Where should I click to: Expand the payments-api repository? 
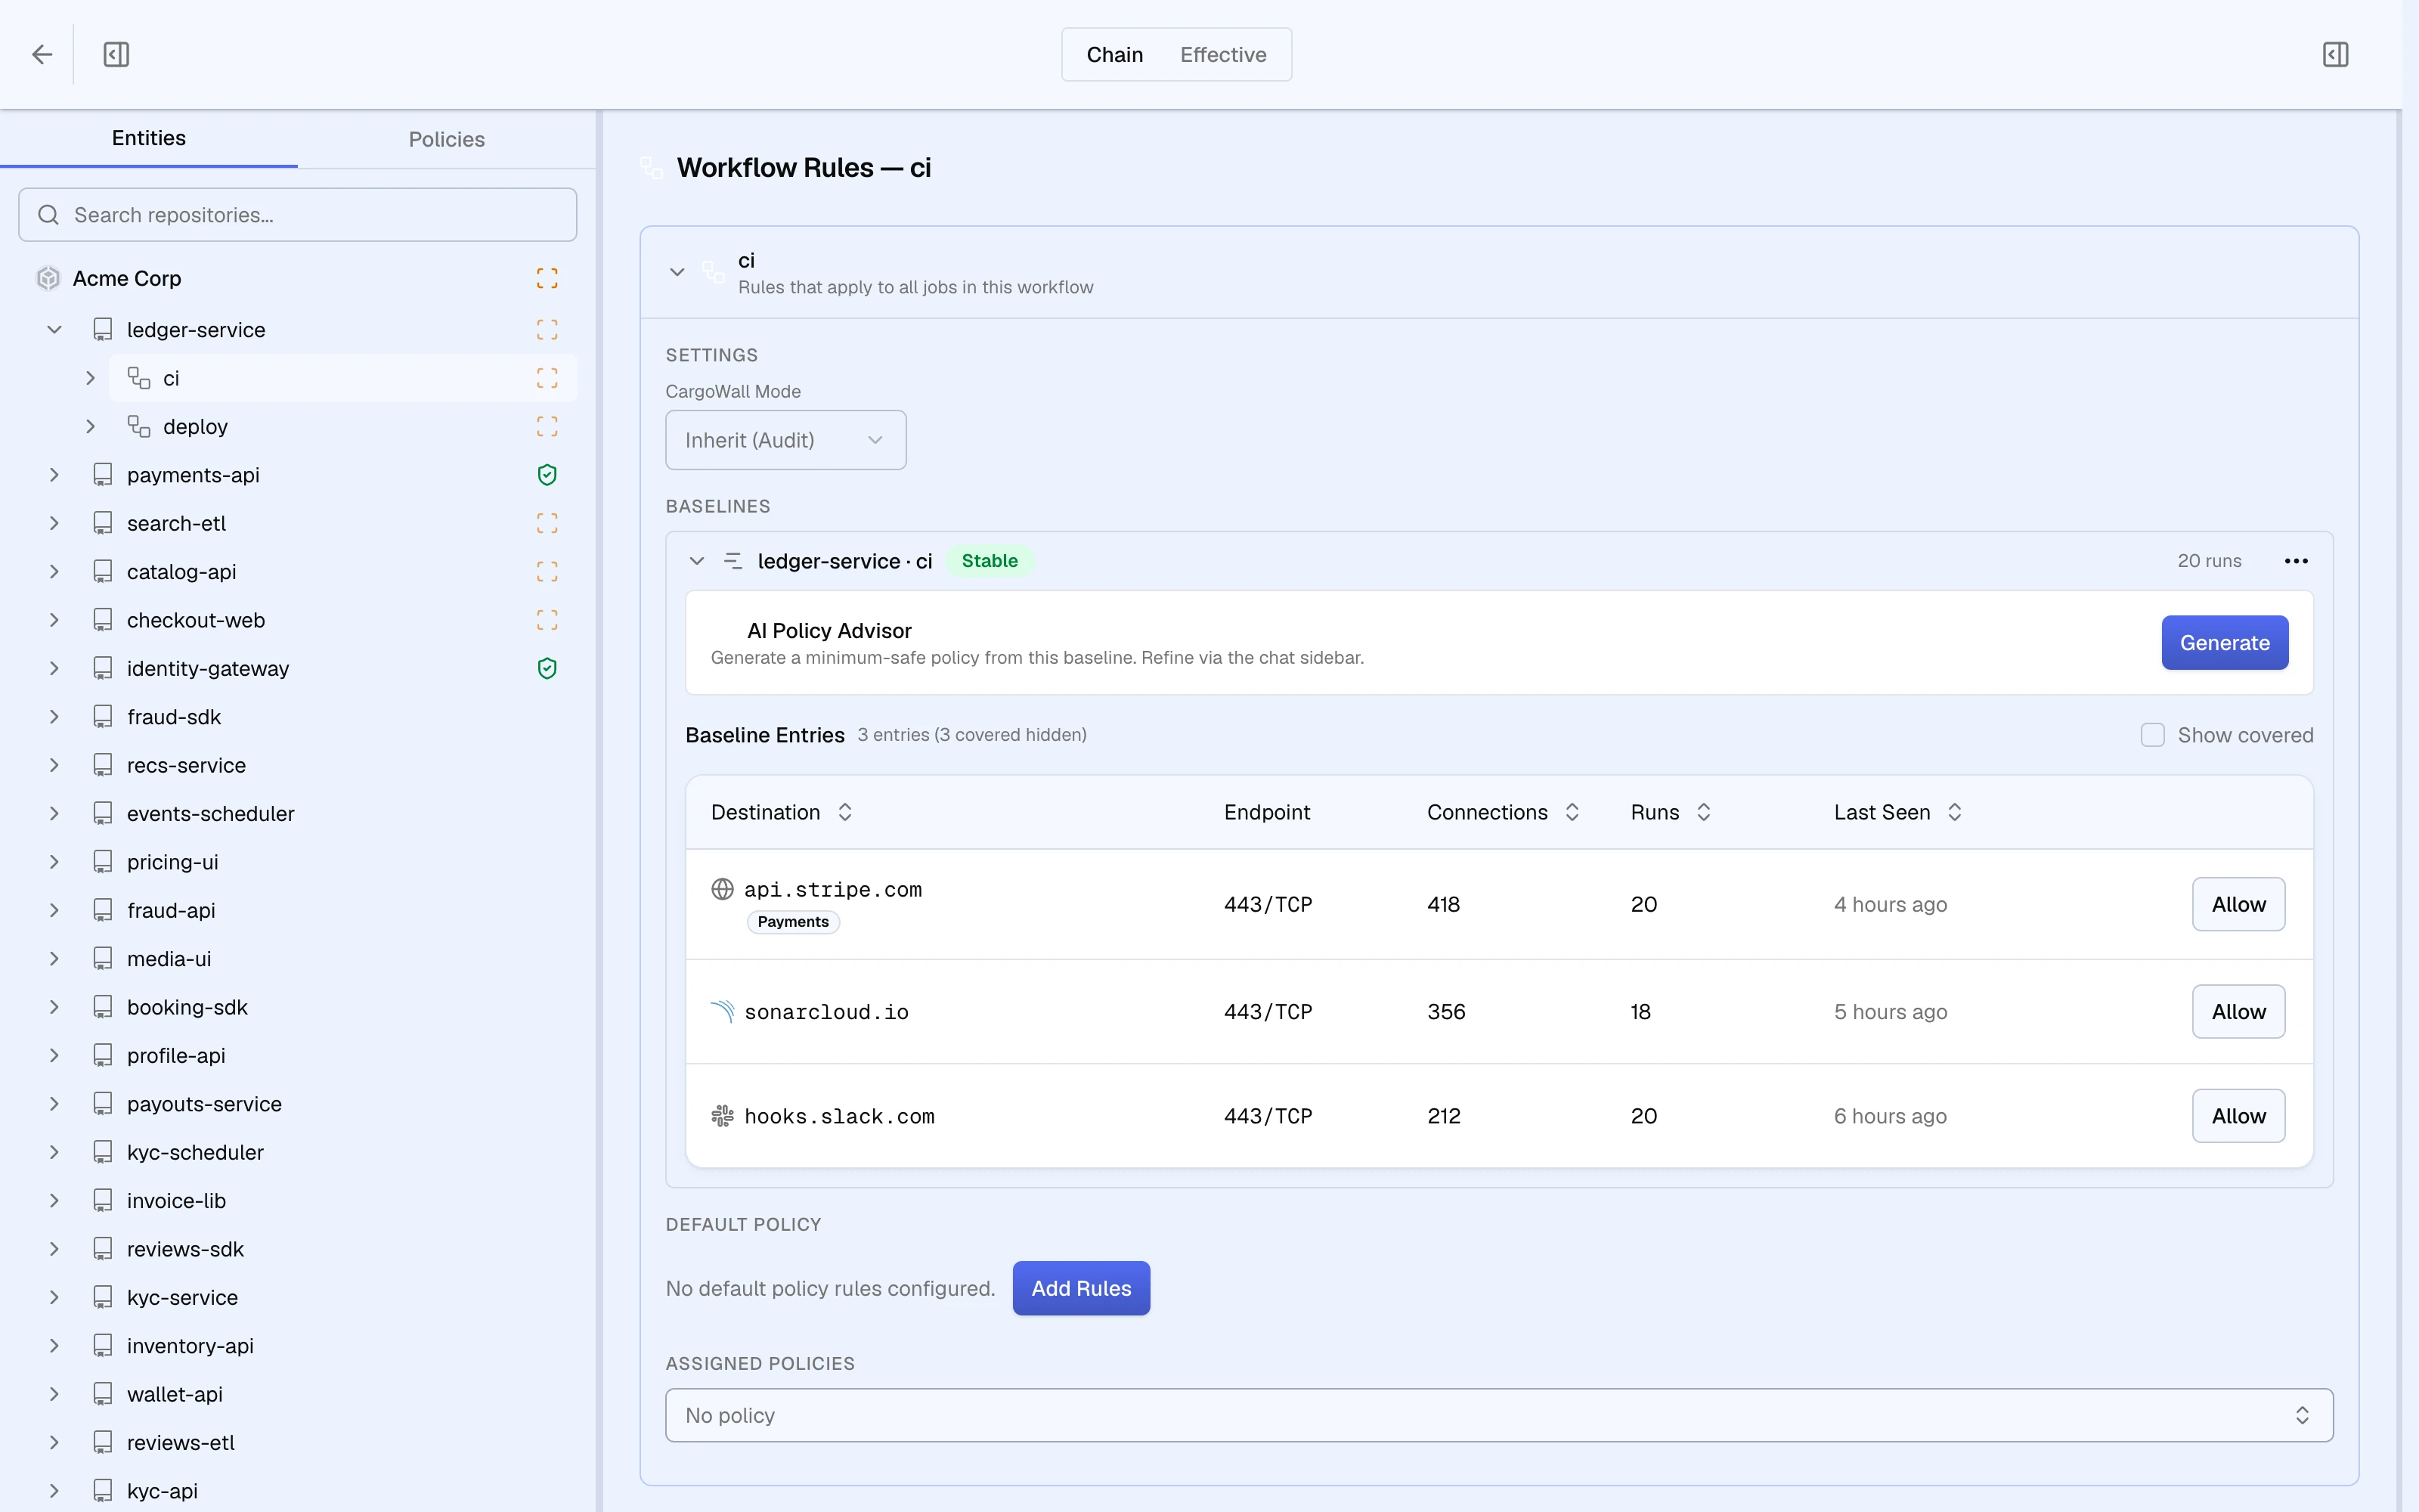[x=54, y=475]
